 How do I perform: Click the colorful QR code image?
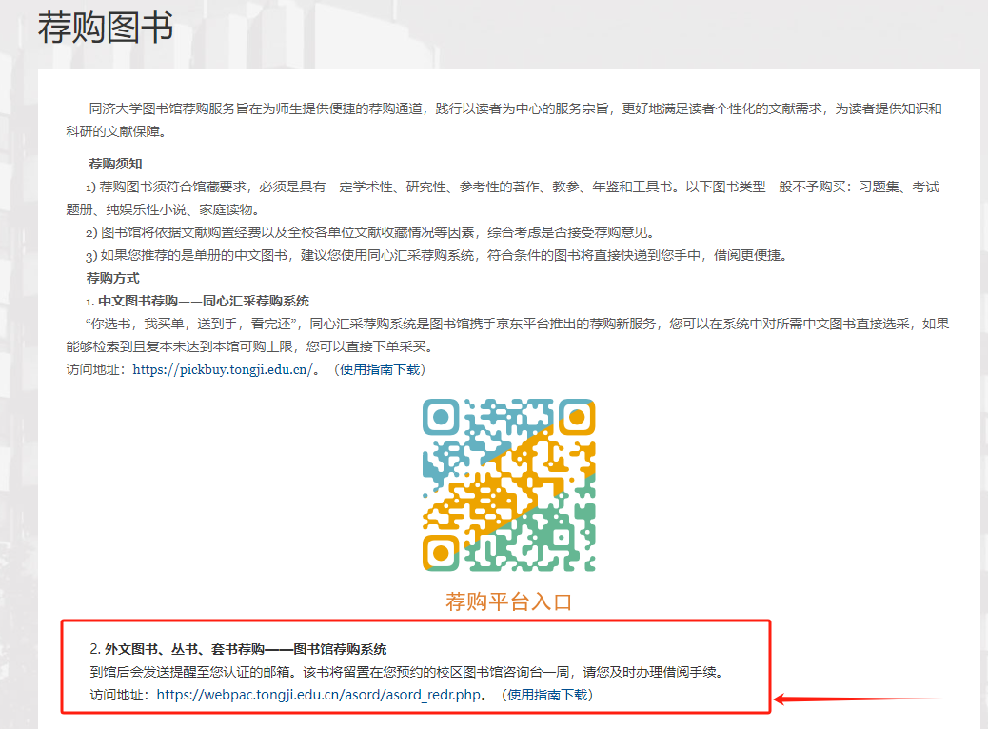508,485
